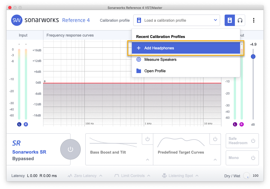Click the 100 Hz frequency axis label
Image resolution: width=270 pixels, height=189 pixels.
coord(90,124)
